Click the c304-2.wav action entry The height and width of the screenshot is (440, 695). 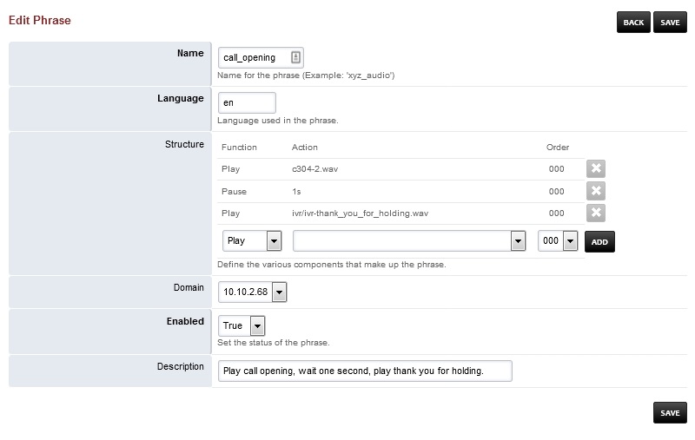314,169
